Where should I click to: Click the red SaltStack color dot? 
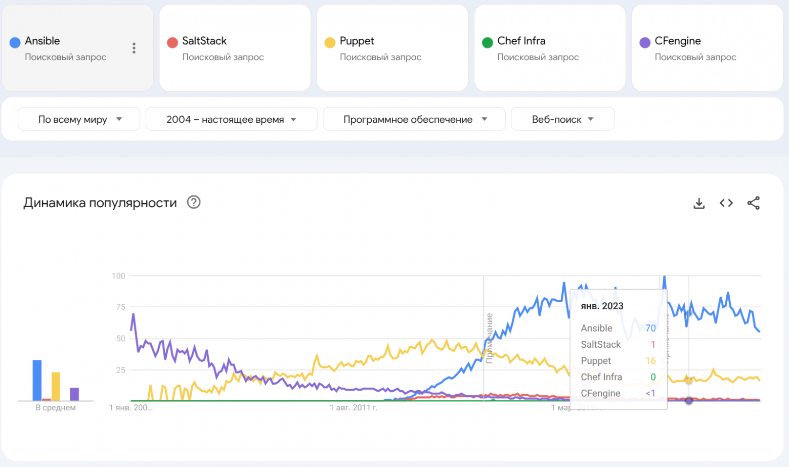(x=172, y=42)
